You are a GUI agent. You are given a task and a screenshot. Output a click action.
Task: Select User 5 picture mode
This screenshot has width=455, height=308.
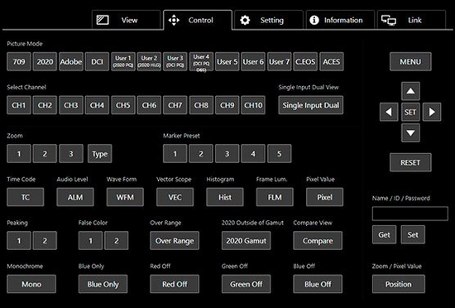(x=227, y=61)
